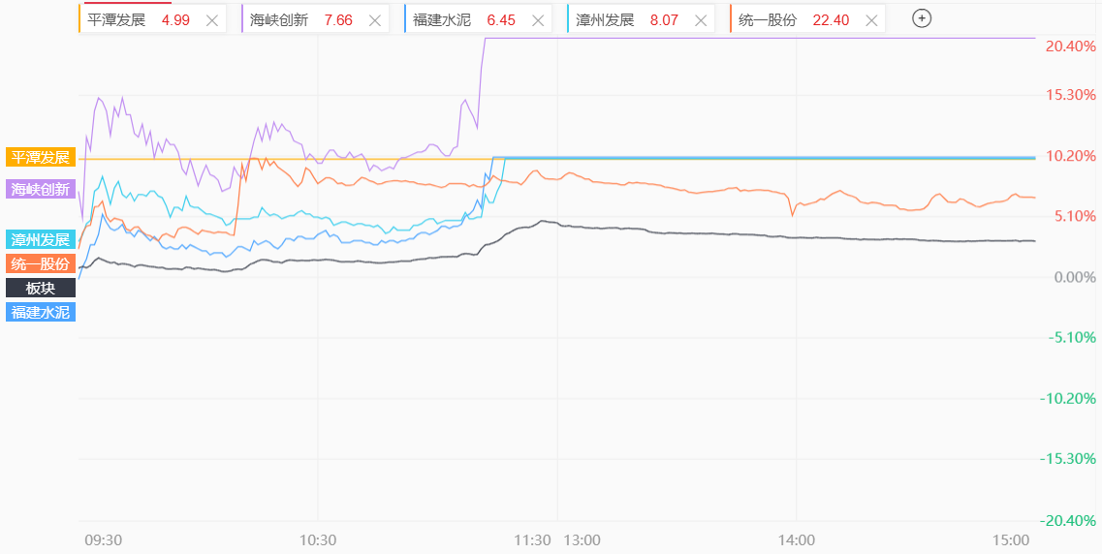
Task: Click the 14:00 time axis marker
Action: [x=797, y=539]
